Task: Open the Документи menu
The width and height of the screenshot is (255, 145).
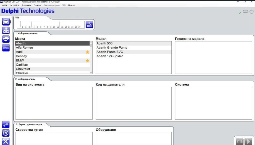Action: coord(26,5)
